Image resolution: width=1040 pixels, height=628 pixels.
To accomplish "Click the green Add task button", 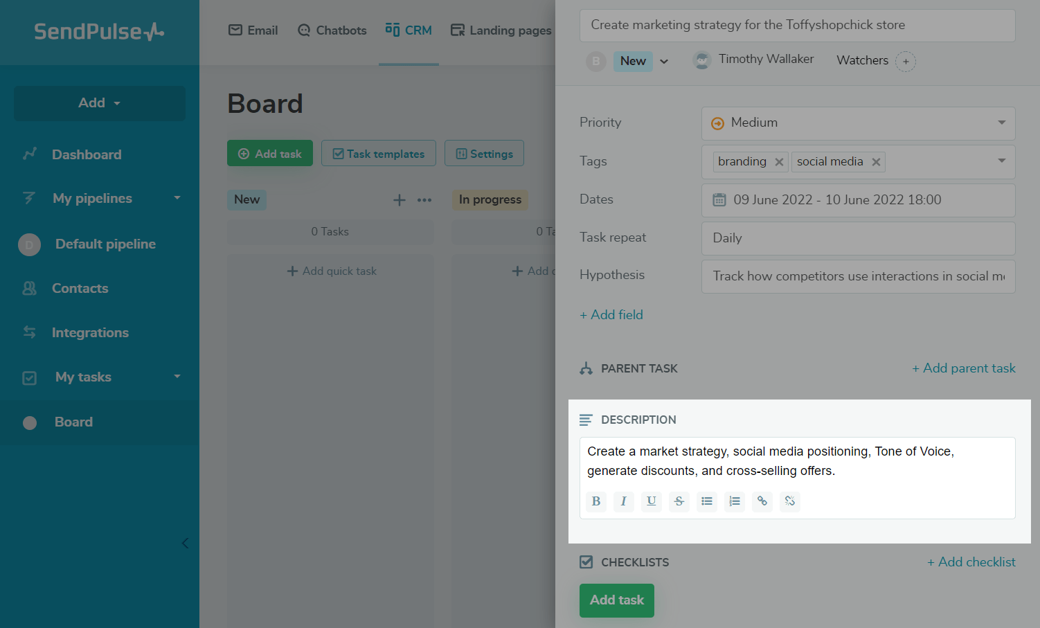I will pyautogui.click(x=616, y=600).
